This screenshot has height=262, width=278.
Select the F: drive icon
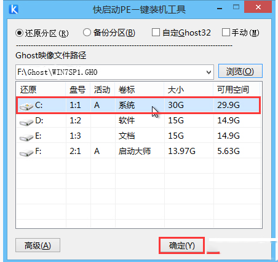pyautogui.click(x=26, y=153)
